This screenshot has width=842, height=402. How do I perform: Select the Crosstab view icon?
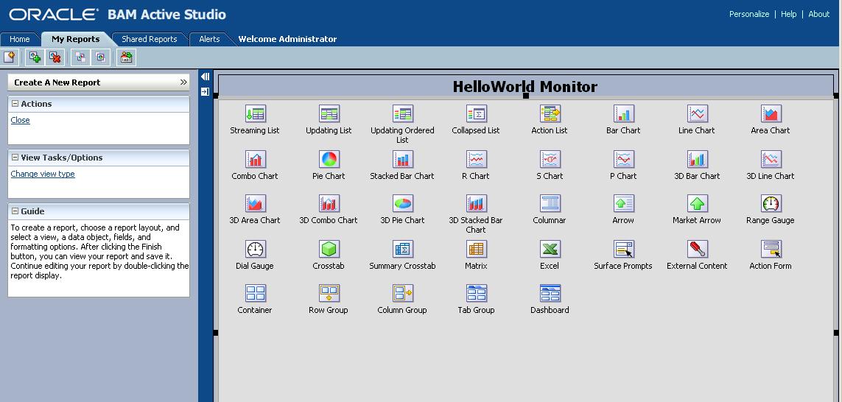pyautogui.click(x=329, y=250)
